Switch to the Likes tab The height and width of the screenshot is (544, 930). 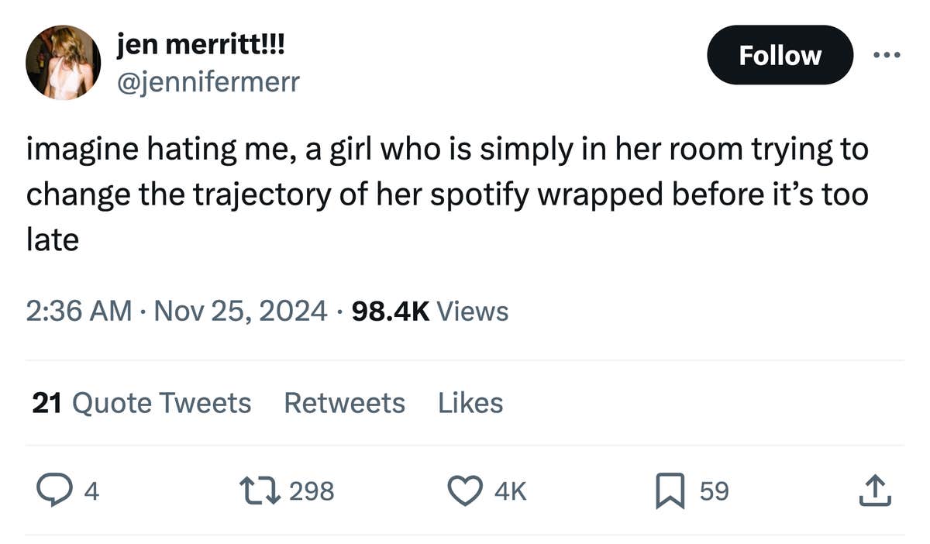click(x=470, y=403)
